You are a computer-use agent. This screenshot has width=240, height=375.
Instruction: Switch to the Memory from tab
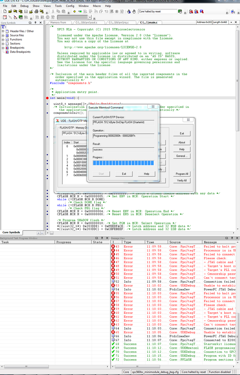point(58,23)
